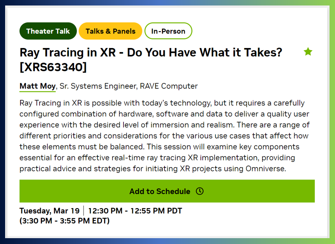Click the session title link

150,52
